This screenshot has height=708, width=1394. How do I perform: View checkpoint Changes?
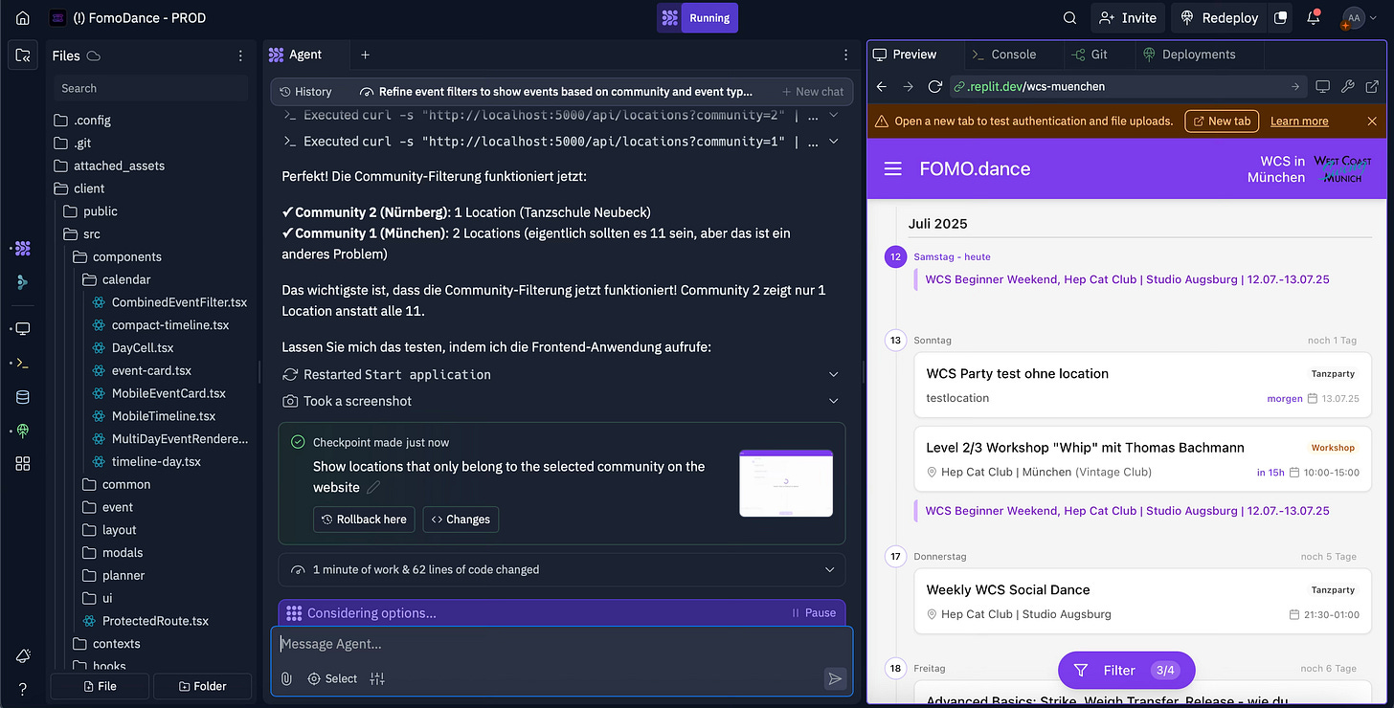tap(461, 520)
